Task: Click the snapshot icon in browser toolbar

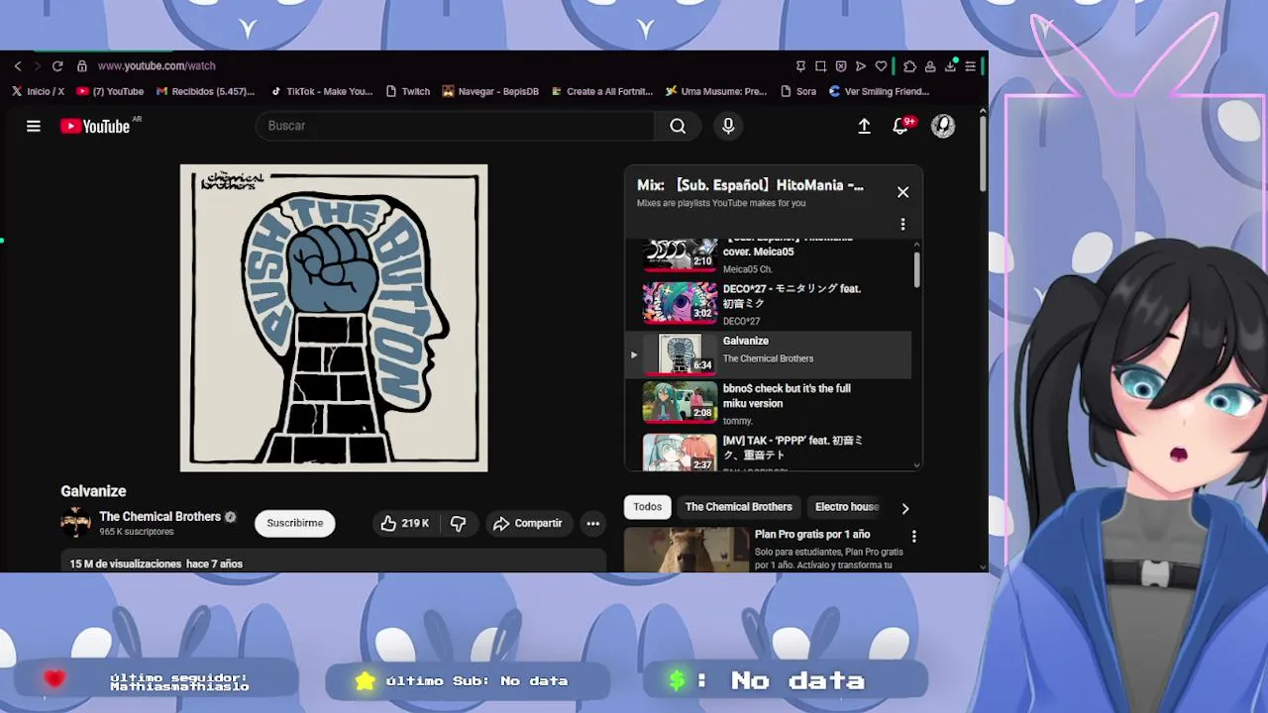Action: [x=820, y=66]
